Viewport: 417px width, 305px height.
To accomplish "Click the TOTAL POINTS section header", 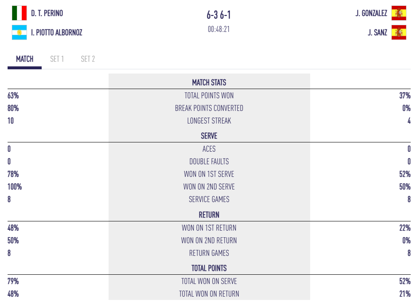I will click(209, 268).
